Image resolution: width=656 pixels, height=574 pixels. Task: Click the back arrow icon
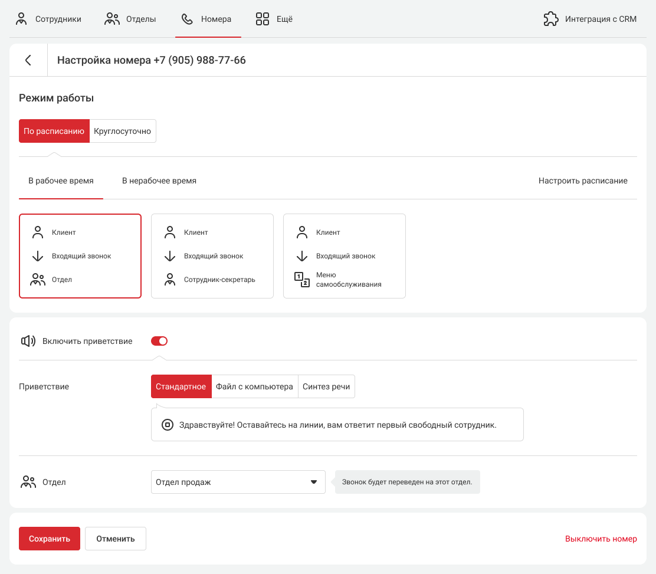[x=28, y=60]
